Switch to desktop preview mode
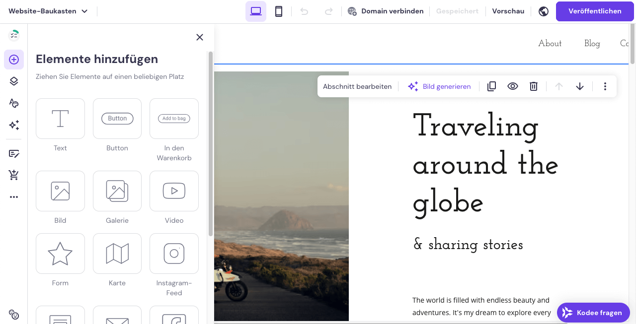 click(x=256, y=11)
